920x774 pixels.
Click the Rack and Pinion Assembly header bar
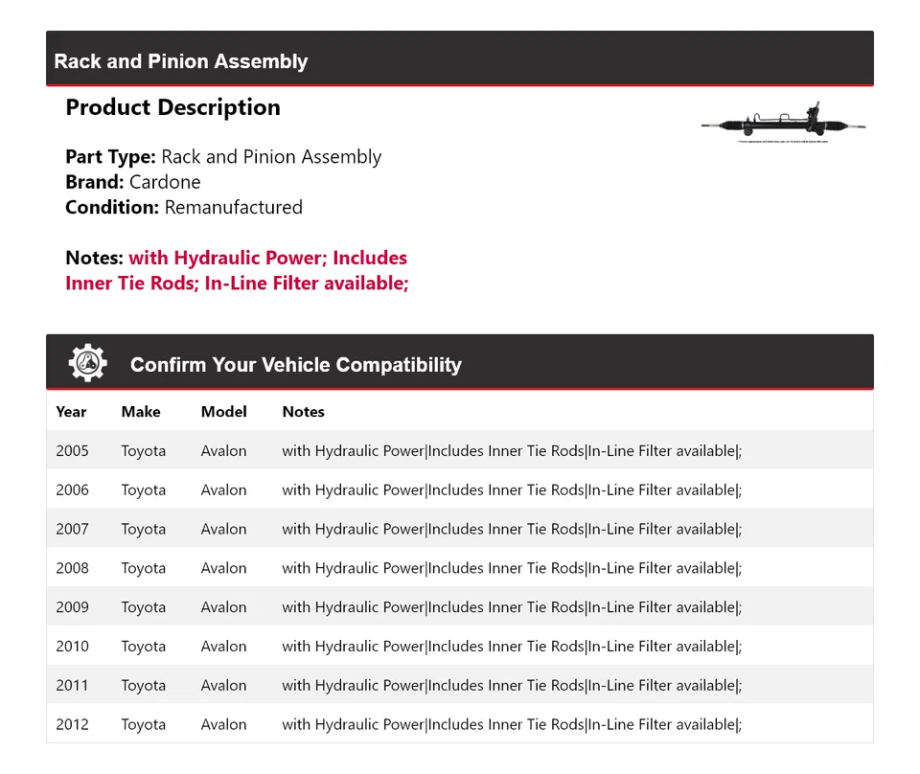[x=459, y=61]
